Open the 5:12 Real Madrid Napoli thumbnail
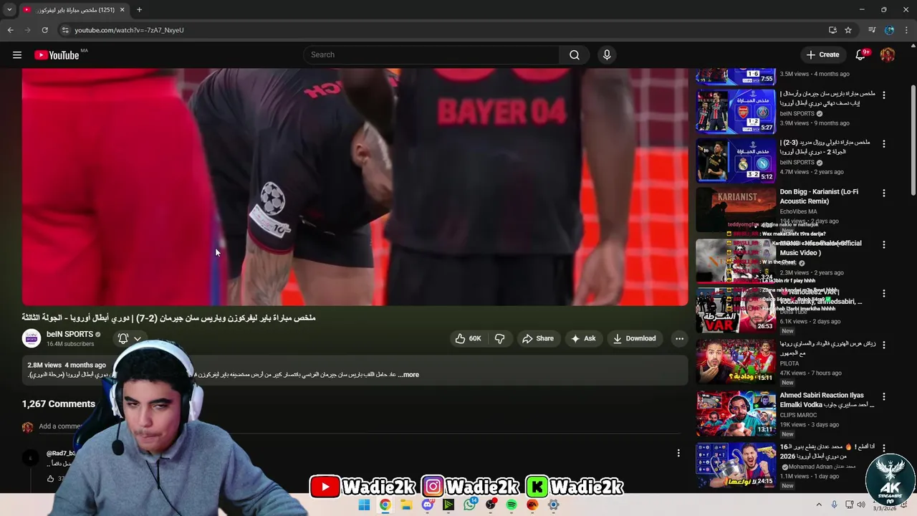Viewport: 917px width, 516px height. coord(736,160)
